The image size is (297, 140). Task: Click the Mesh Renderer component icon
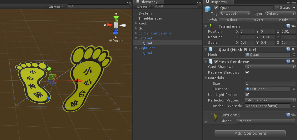(x=210, y=61)
